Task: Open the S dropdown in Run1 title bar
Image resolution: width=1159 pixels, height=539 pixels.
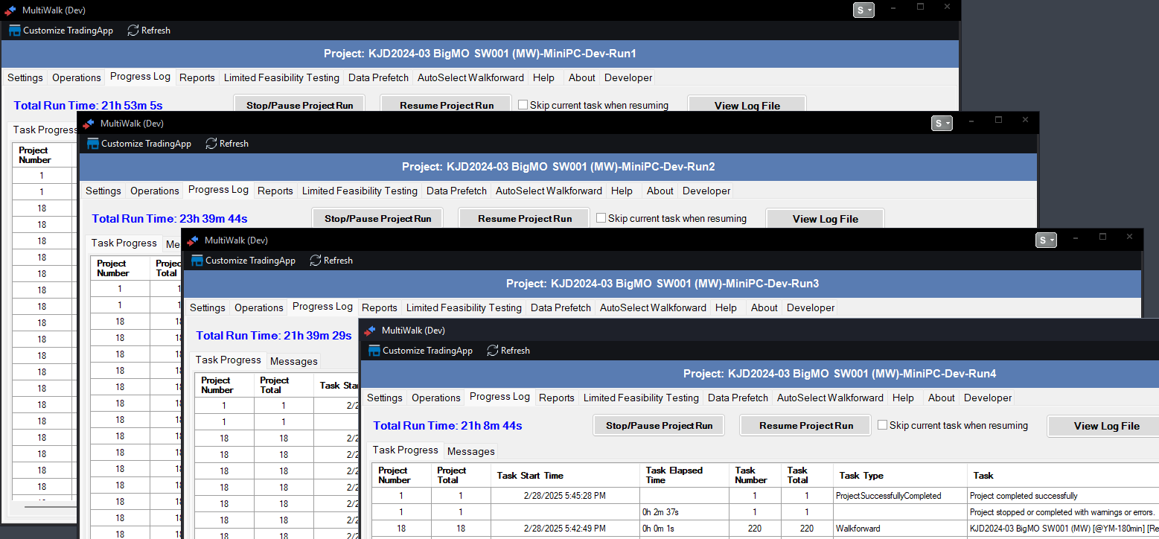Action: tap(863, 10)
